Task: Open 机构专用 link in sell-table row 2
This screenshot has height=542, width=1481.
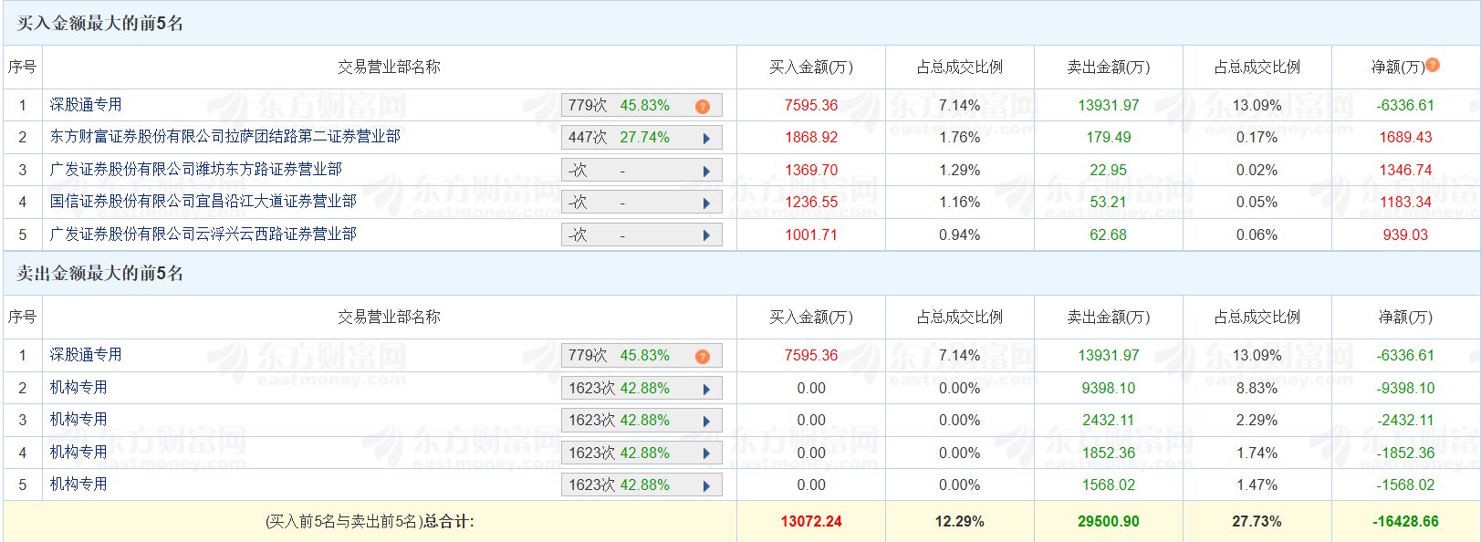Action: pyautogui.click(x=78, y=388)
